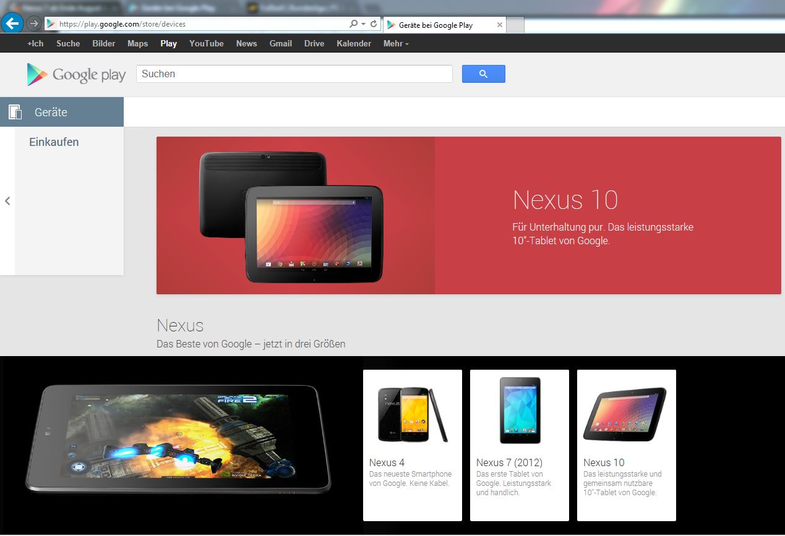Click the play.google.com URL address field
The height and width of the screenshot is (536, 785).
pos(197,24)
